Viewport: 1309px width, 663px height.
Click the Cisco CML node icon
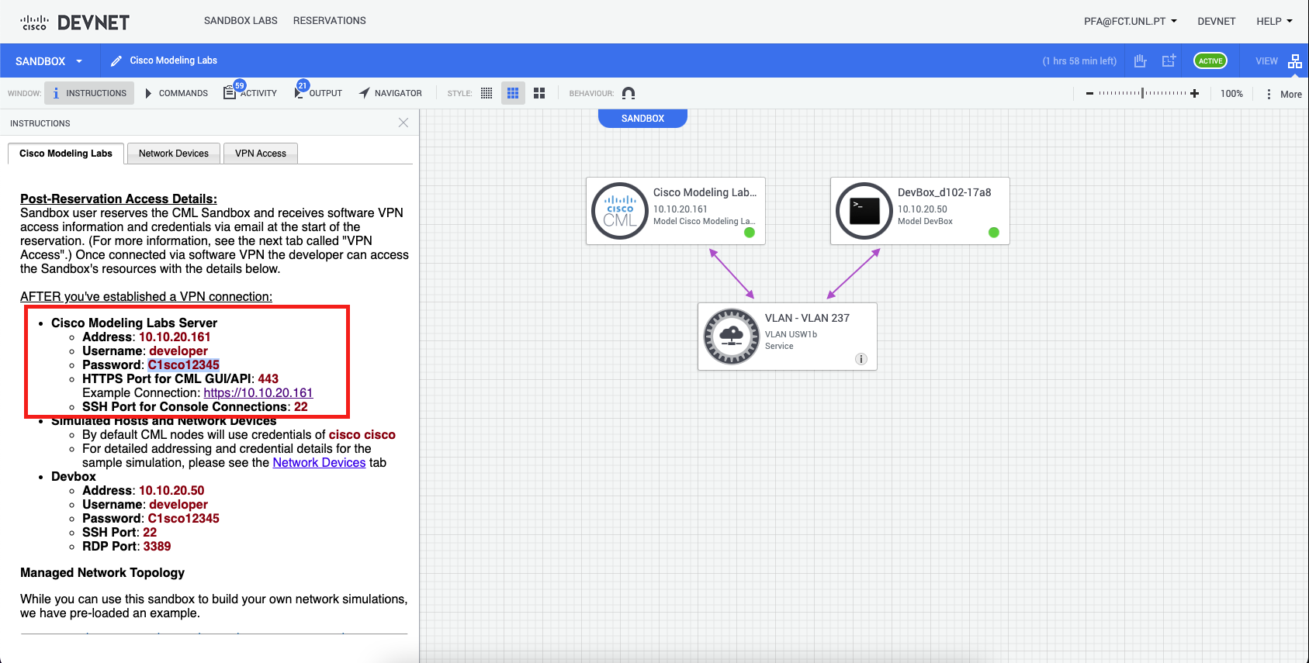[x=620, y=211]
